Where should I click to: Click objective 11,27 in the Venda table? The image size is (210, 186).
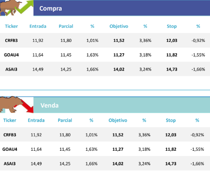pos(118,149)
